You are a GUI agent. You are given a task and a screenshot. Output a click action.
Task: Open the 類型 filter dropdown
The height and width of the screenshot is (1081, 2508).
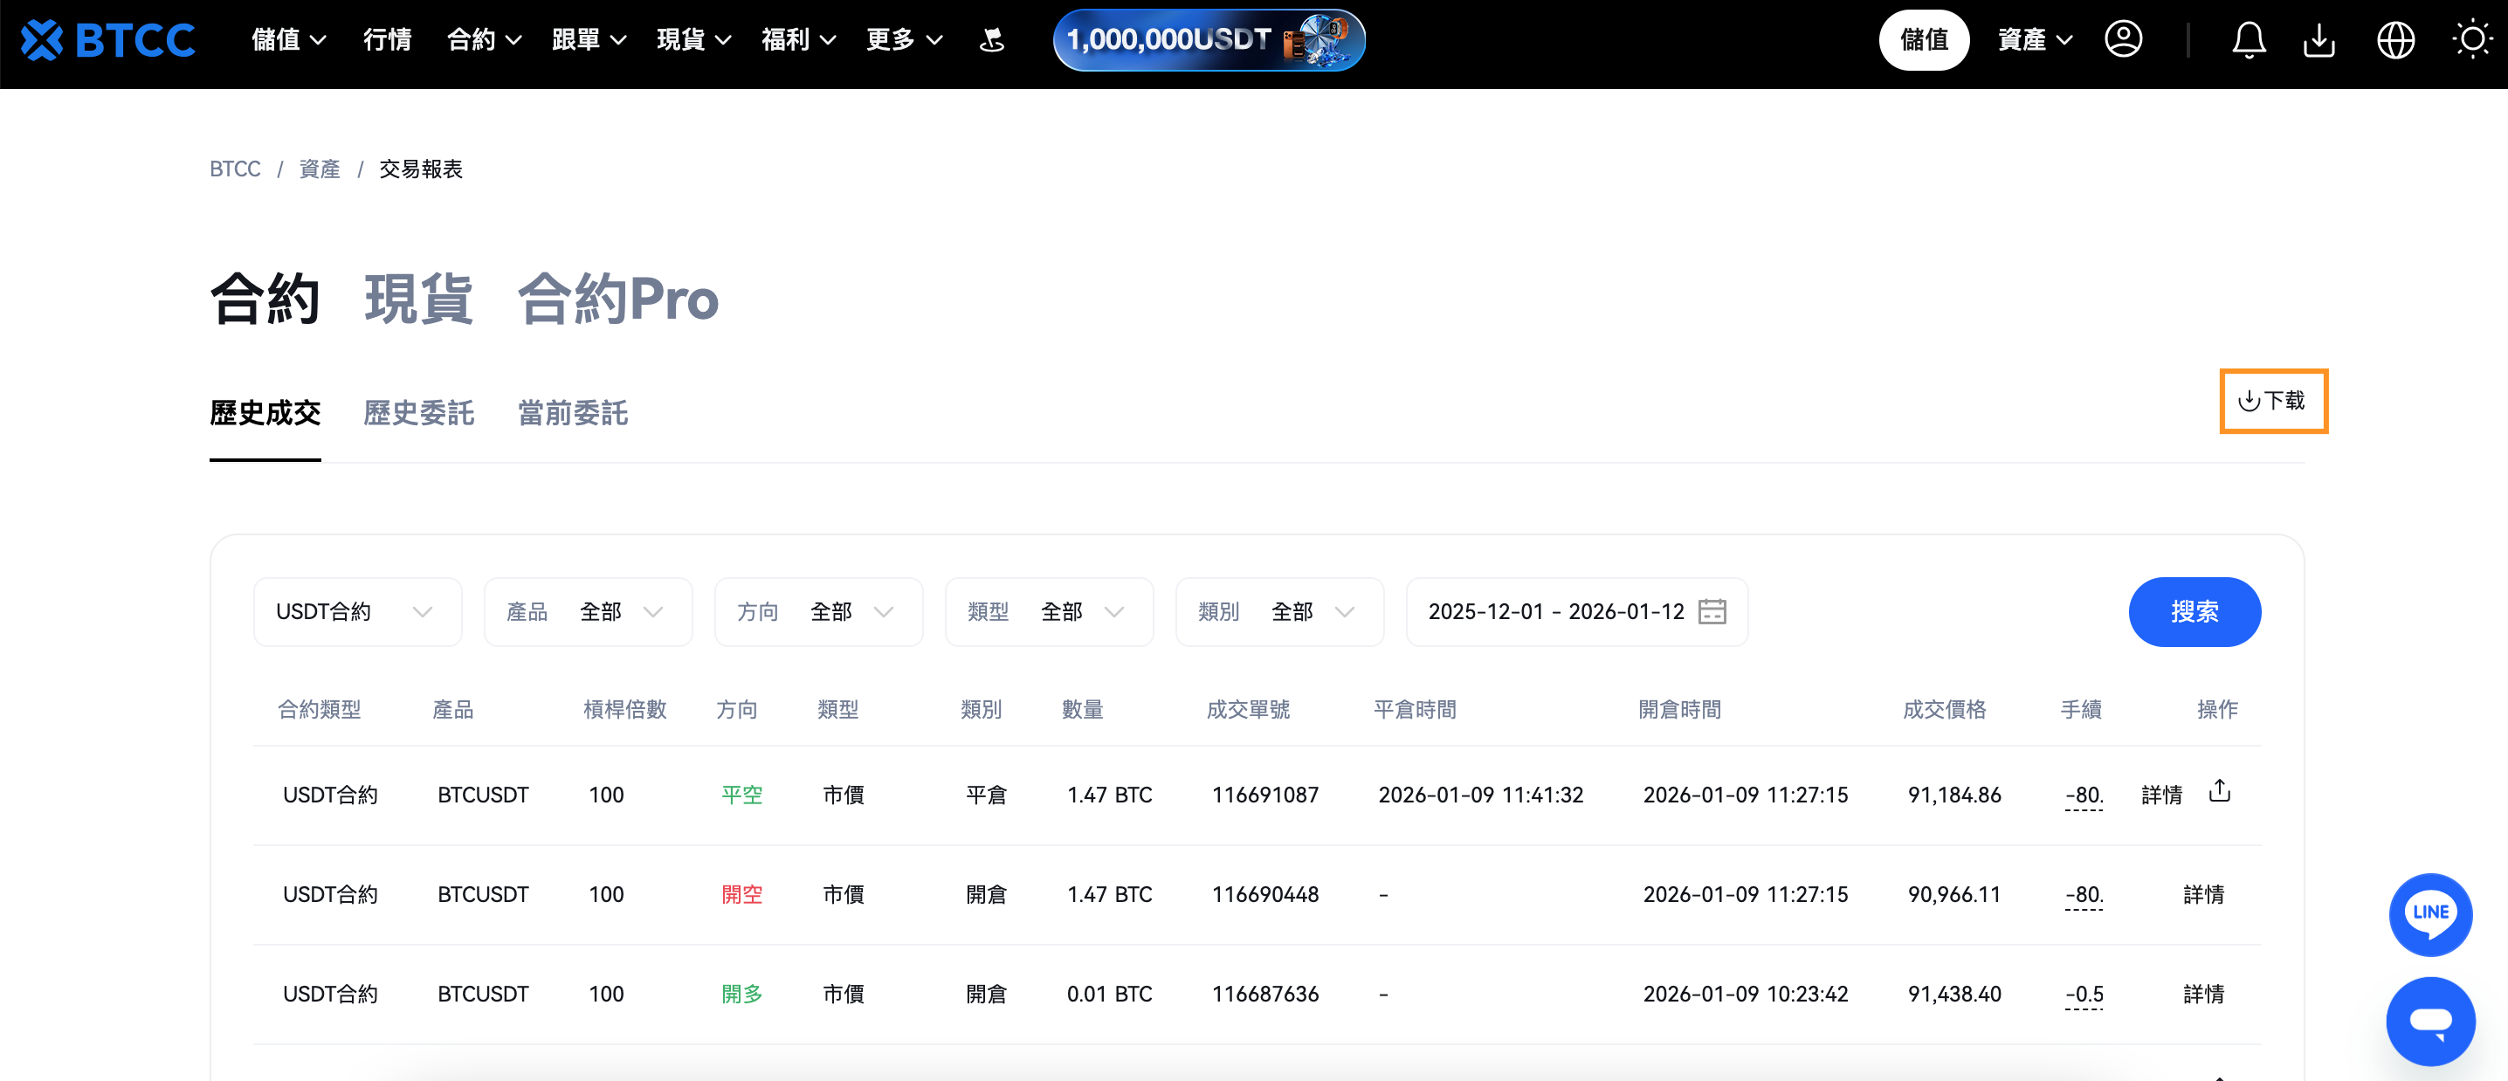1050,611
